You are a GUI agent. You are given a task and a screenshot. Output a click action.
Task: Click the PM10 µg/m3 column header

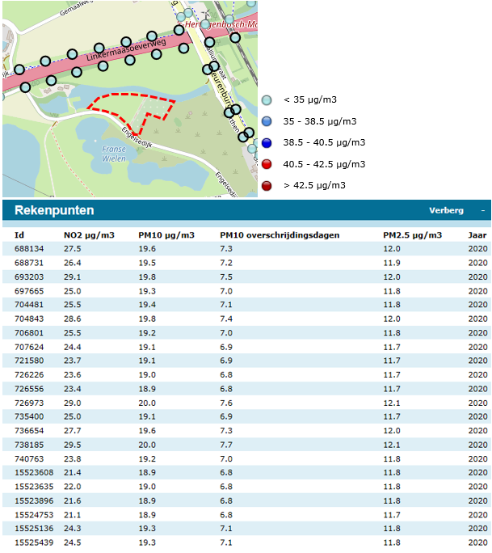(x=166, y=235)
